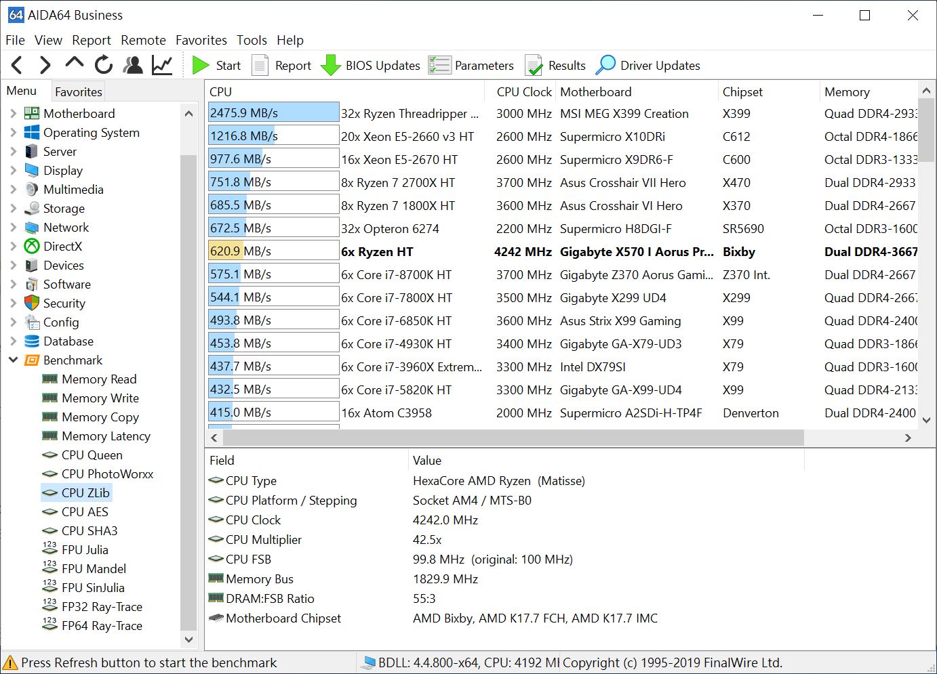The image size is (937, 674).
Task: Open the user audit icon in the toolbar
Action: click(132, 64)
